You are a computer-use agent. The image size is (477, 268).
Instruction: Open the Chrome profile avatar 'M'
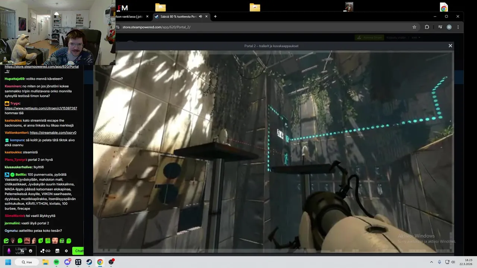(449, 27)
